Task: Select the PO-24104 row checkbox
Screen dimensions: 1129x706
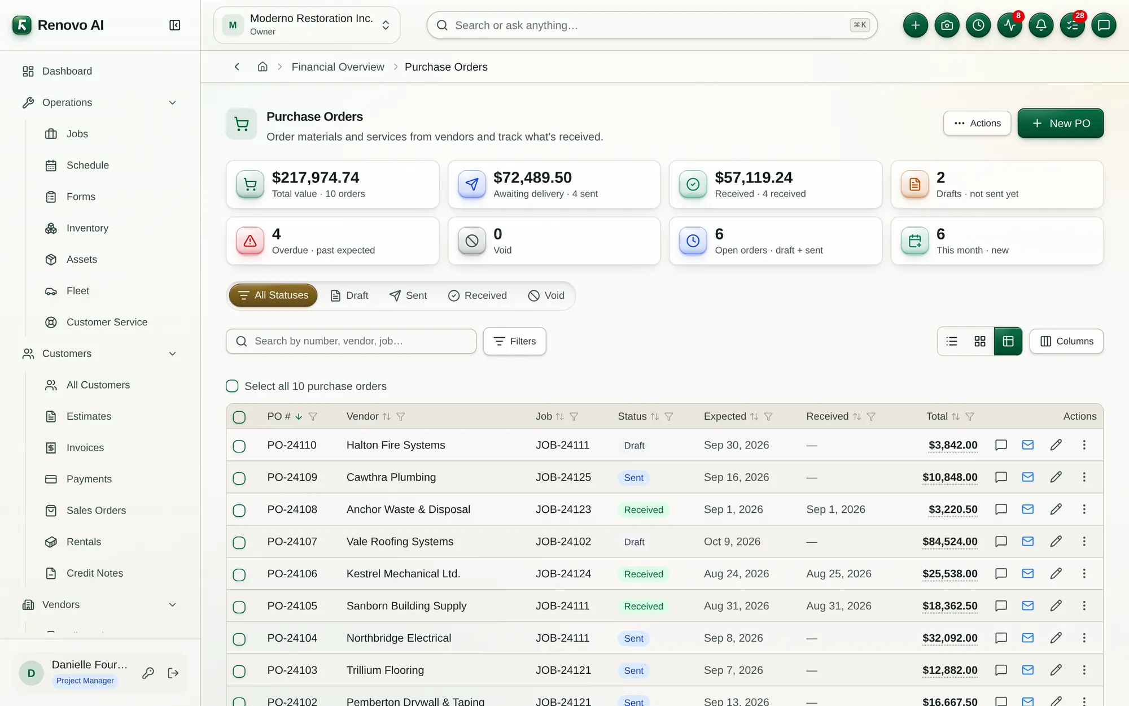Action: [239, 639]
